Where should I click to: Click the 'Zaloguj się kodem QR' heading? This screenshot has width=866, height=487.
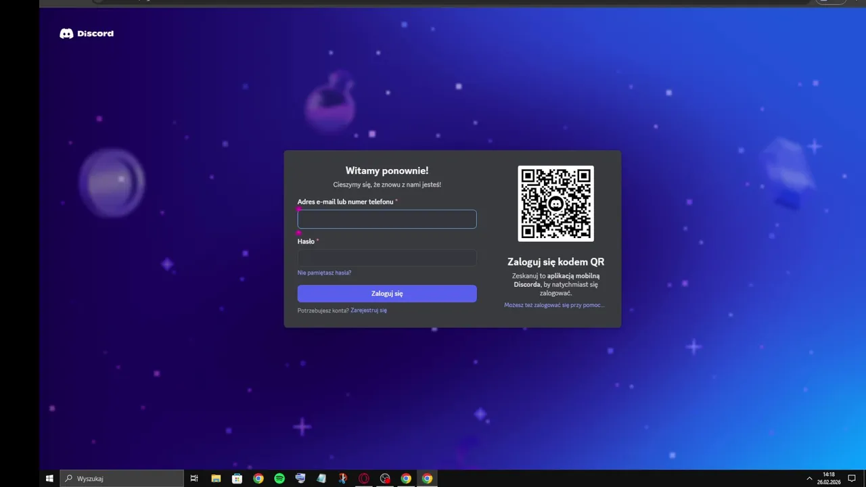(x=555, y=262)
